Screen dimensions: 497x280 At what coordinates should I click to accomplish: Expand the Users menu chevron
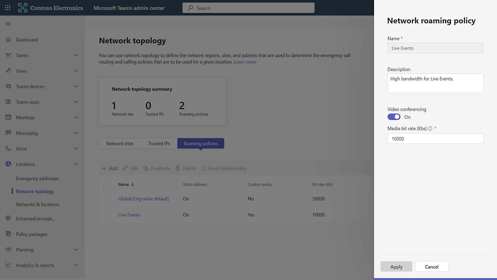point(76,71)
